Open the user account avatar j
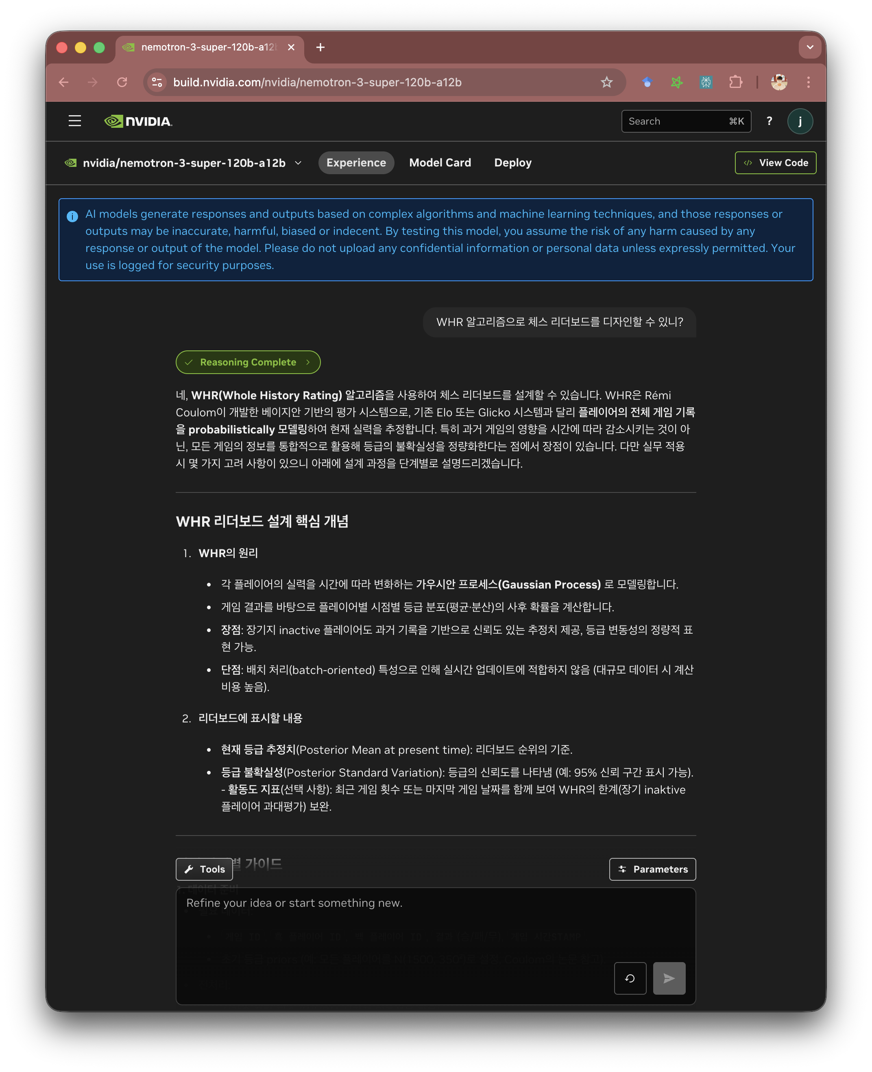 click(800, 122)
